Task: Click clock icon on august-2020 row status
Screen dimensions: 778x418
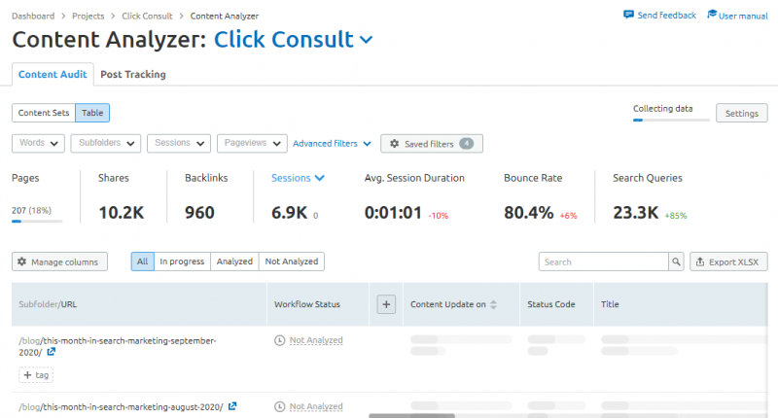Action: click(280, 406)
